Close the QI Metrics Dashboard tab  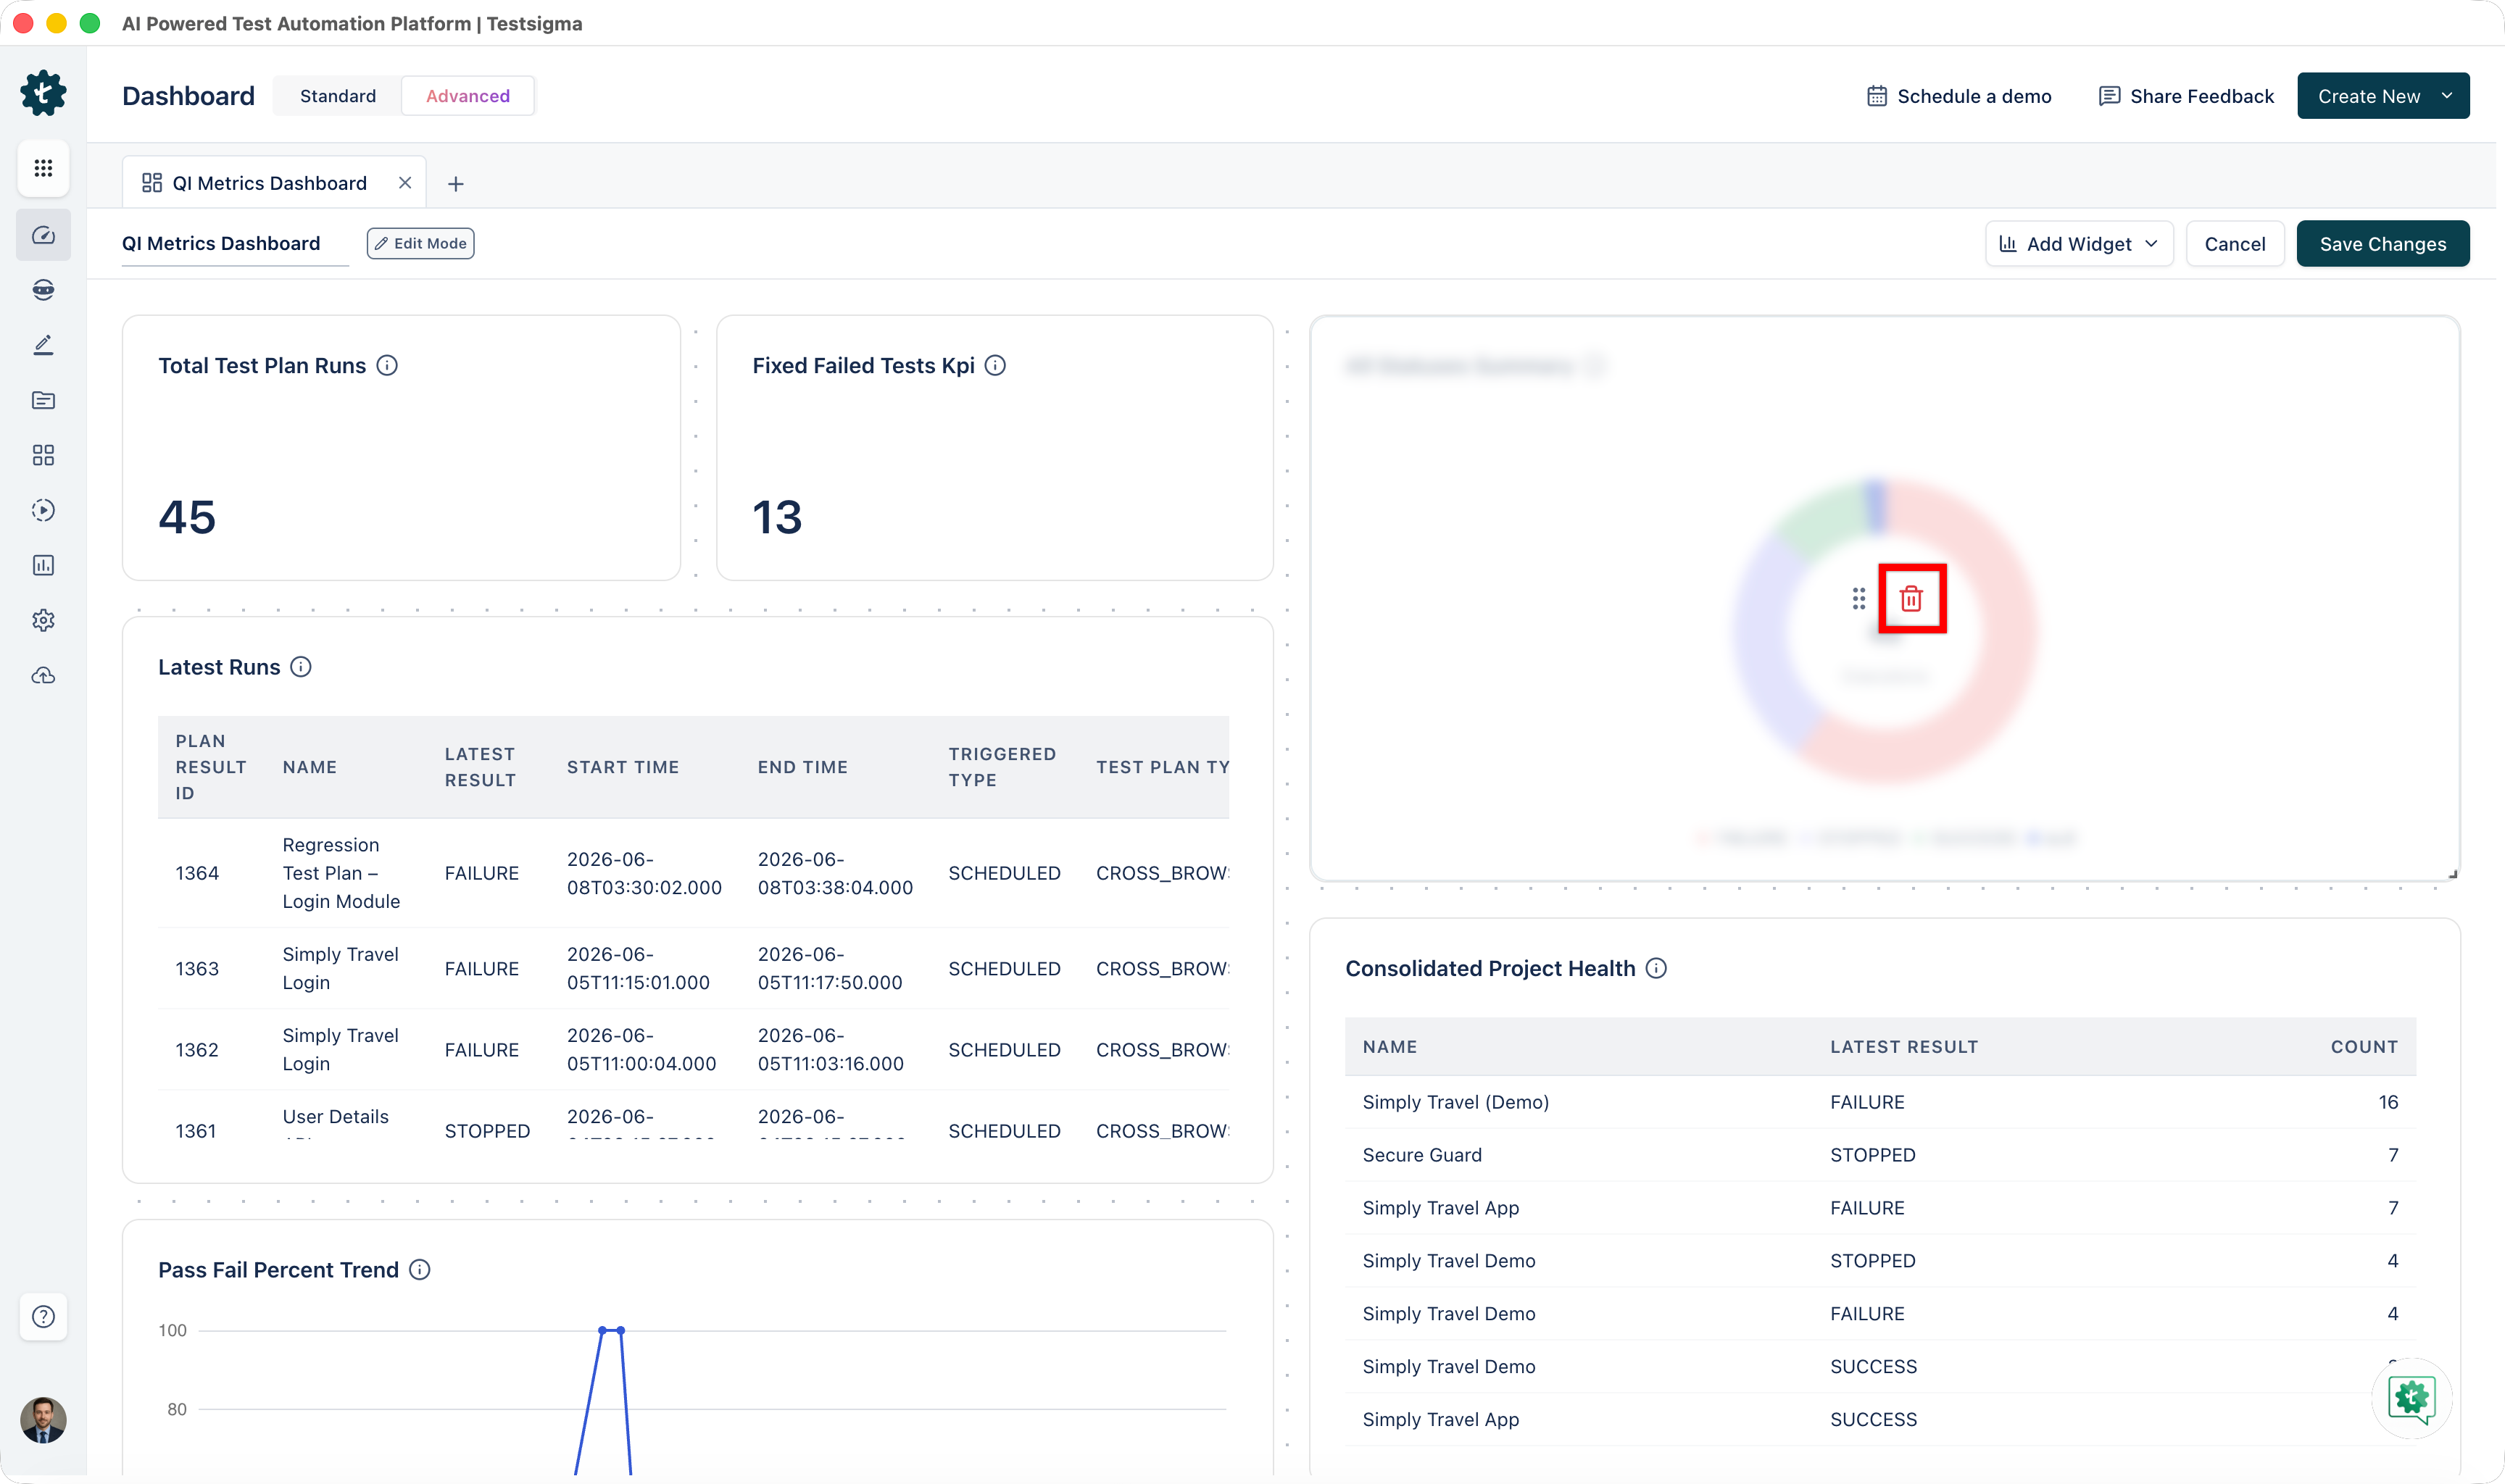click(405, 183)
